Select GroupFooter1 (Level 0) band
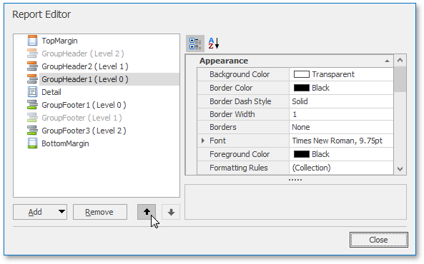This screenshot has width=424, height=264. pyautogui.click(x=84, y=105)
